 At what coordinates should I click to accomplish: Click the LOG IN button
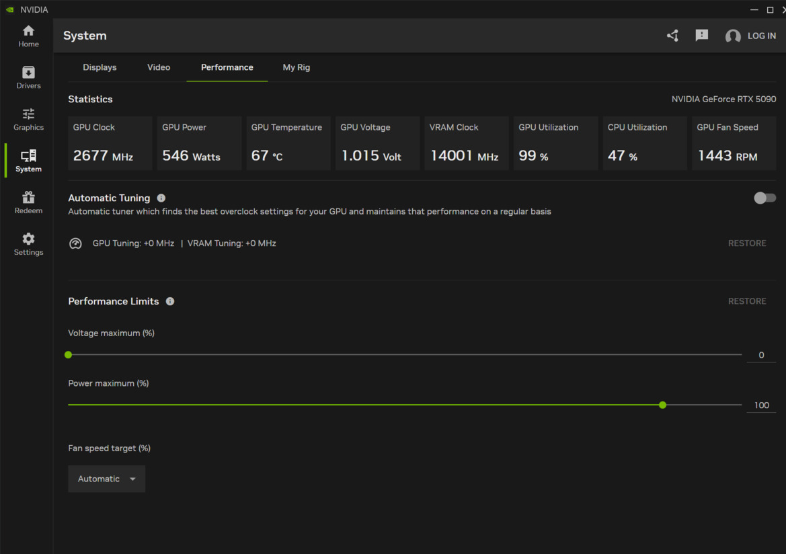point(761,36)
